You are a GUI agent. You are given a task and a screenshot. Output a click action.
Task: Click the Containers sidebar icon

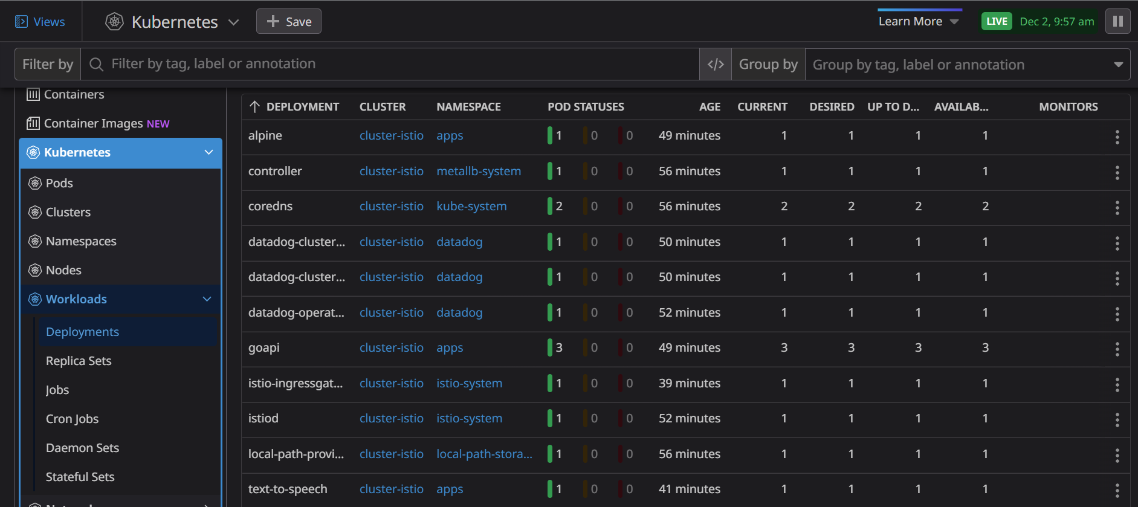point(33,94)
